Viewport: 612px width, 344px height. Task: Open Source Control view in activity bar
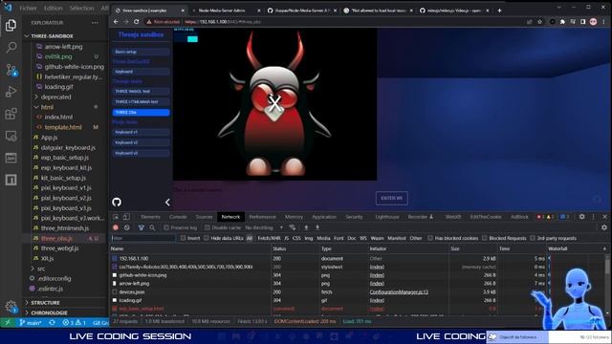[11, 70]
